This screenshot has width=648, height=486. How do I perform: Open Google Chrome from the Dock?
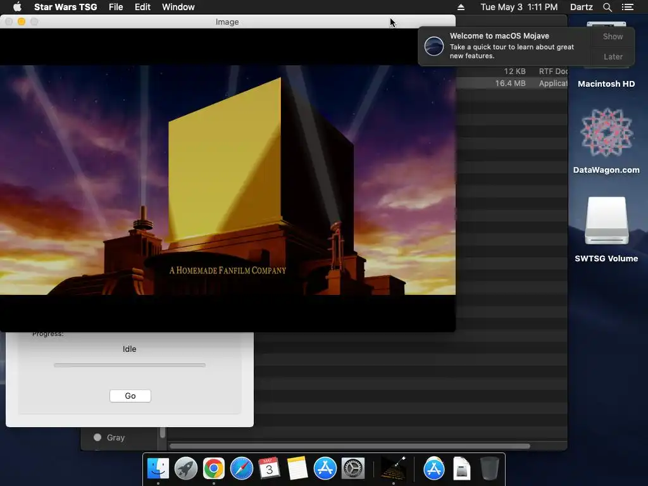214,469
